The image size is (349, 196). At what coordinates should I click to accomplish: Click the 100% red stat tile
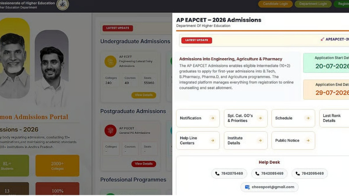57,189
